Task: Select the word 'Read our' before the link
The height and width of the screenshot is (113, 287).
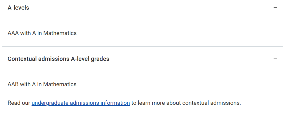Action: tap(19, 103)
